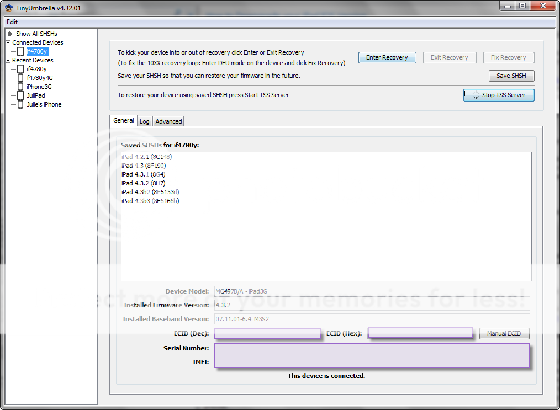Stop the TSS Server
This screenshot has height=410, width=560.
(x=499, y=95)
